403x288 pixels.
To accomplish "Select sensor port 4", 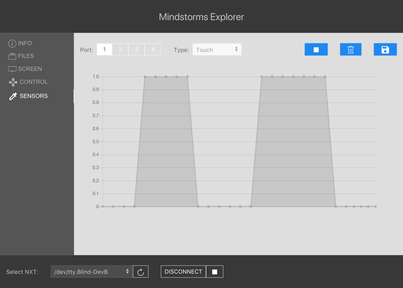I will pyautogui.click(x=153, y=50).
